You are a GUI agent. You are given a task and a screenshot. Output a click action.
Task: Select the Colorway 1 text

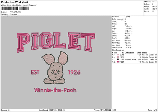[14, 14]
